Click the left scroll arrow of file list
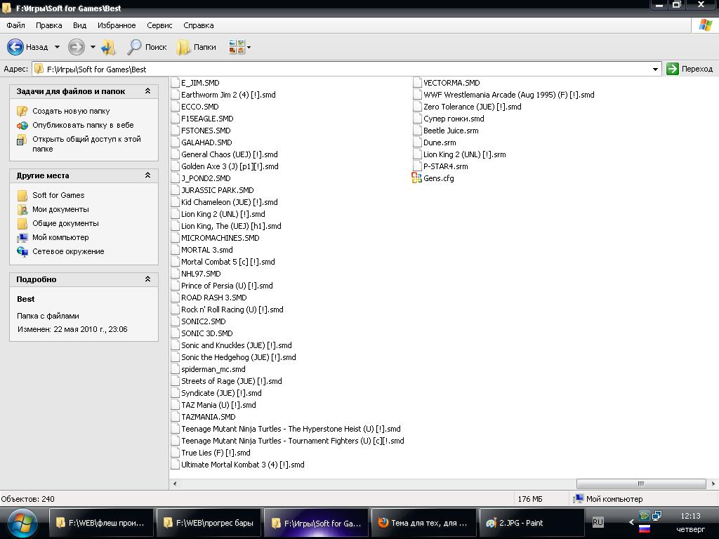The image size is (719, 539). pos(174,484)
